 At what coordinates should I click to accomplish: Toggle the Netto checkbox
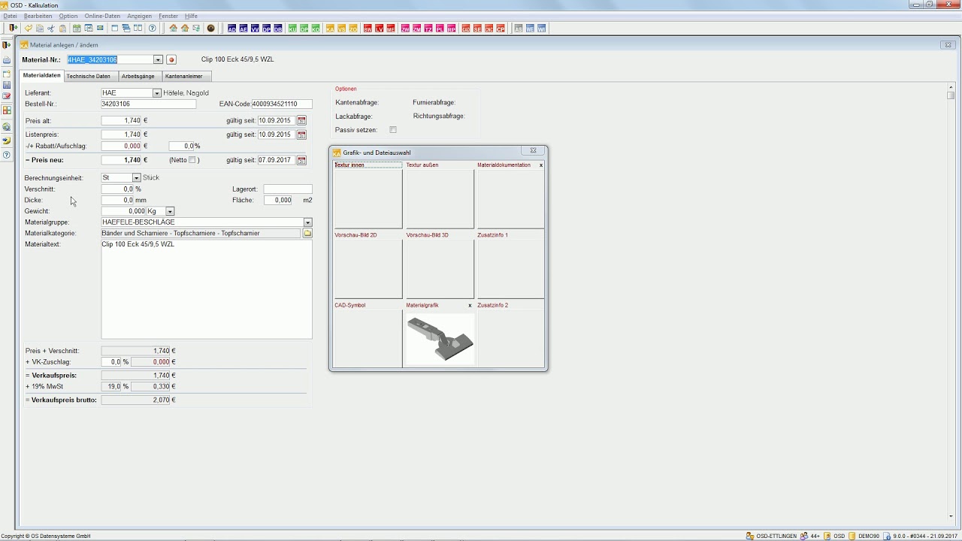192,160
